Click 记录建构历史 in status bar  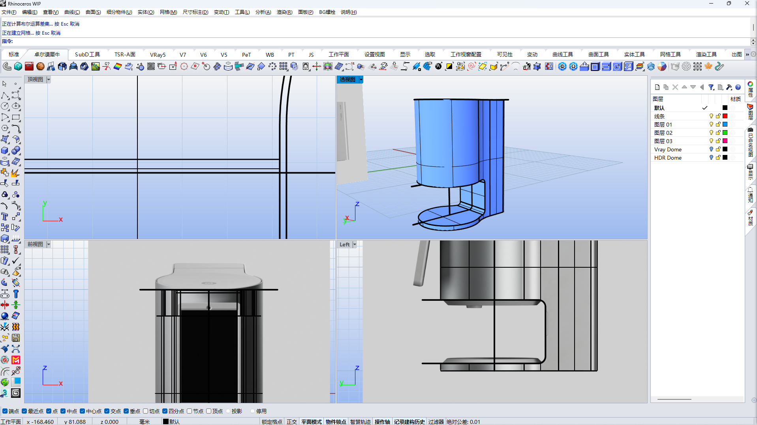tap(409, 422)
